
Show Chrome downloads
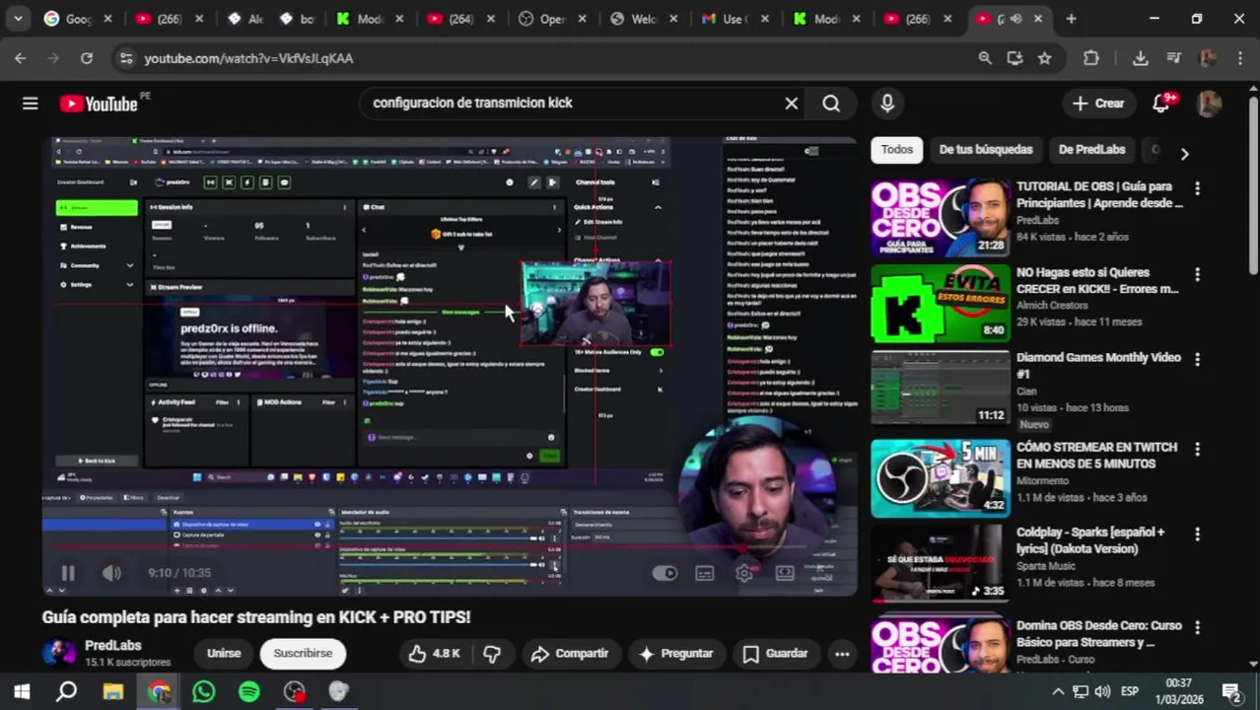tap(1140, 58)
